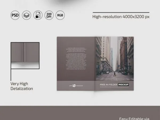Image resolution: width=160 pixels, height=120 pixels.
Task: Click the 300 DPI badge icon
Action: pos(49,15)
